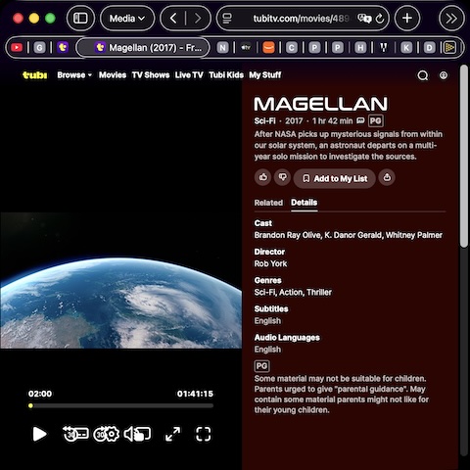Open Tubi search magnifier
The height and width of the screenshot is (470, 470).
423,75
